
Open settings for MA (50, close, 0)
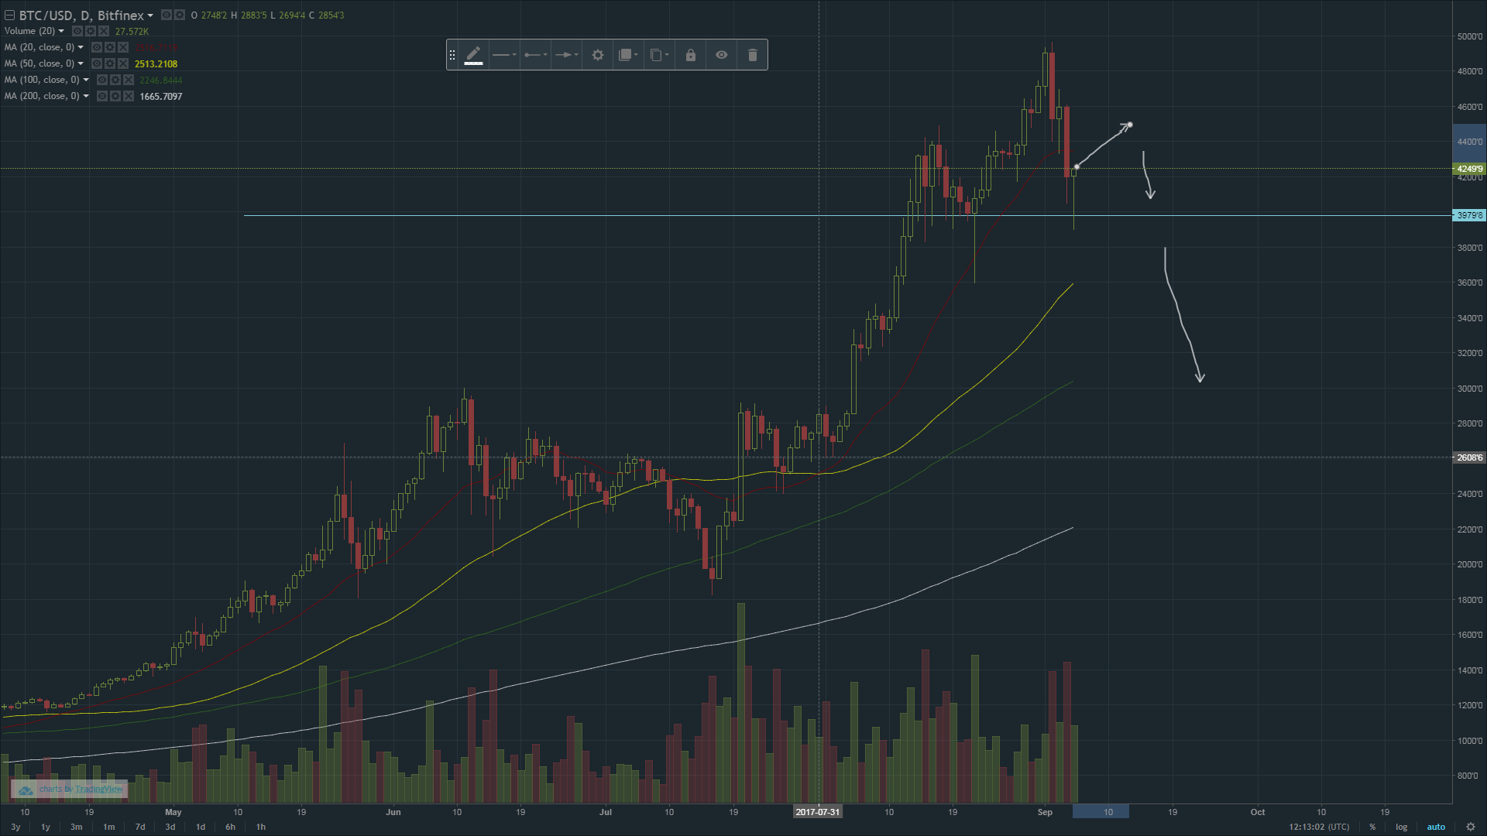(x=110, y=63)
